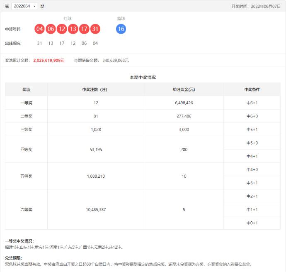Image resolution: width=286 pixels, height=272 pixels.
Task: Click the 中1+1 condition cell
Action: pos(252,210)
